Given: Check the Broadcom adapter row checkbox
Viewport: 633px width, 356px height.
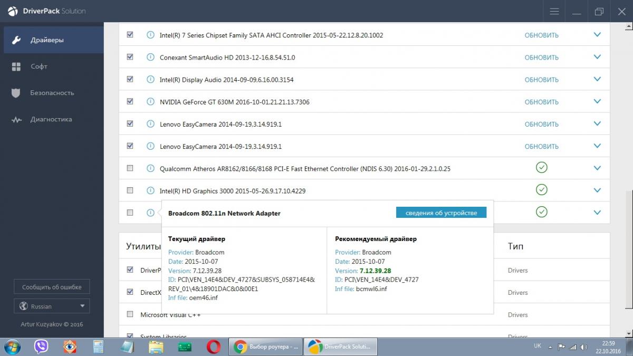Looking at the screenshot, I should click(x=130, y=213).
